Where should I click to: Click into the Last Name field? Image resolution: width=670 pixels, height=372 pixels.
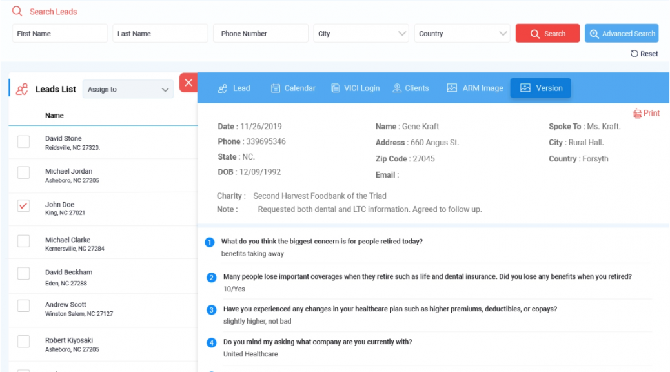160,34
